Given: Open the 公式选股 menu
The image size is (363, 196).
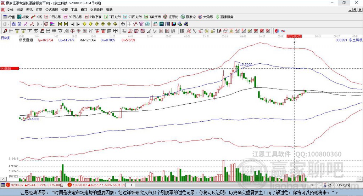Looking at the screenshot, I should (52, 10).
